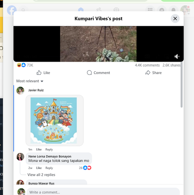Viewport: 194px width, 195px height.
Task: Reply to Javier Ruiz's comment
Action: (49, 149)
